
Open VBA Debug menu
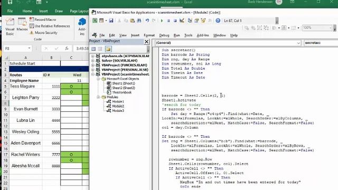point(164,35)
